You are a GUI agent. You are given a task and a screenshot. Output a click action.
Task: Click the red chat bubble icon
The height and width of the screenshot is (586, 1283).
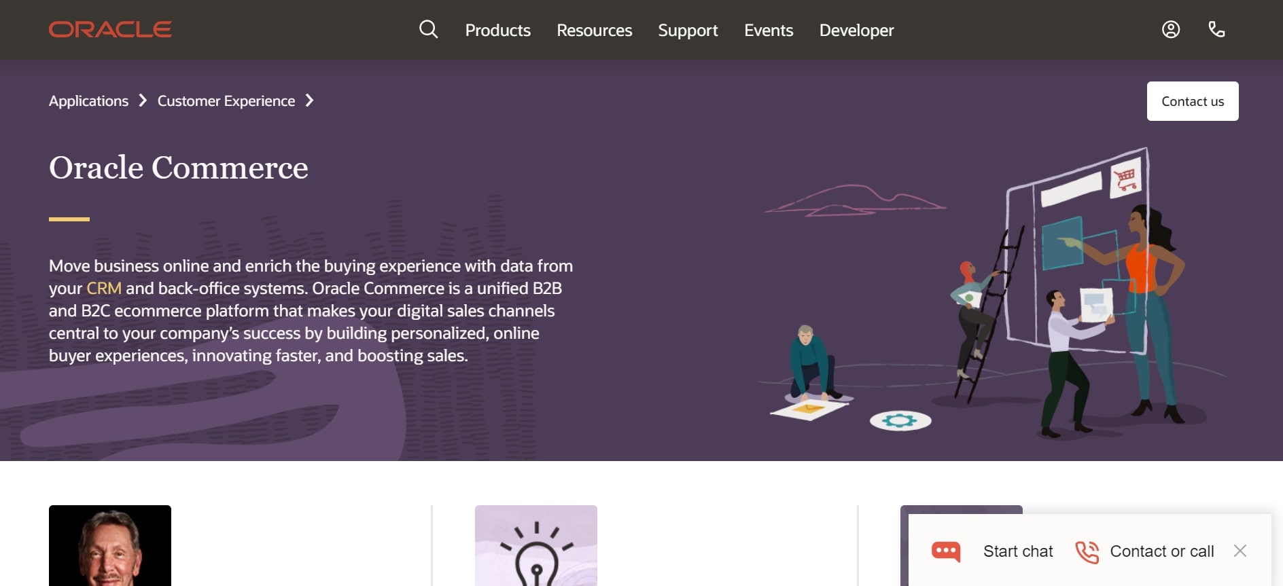(945, 551)
